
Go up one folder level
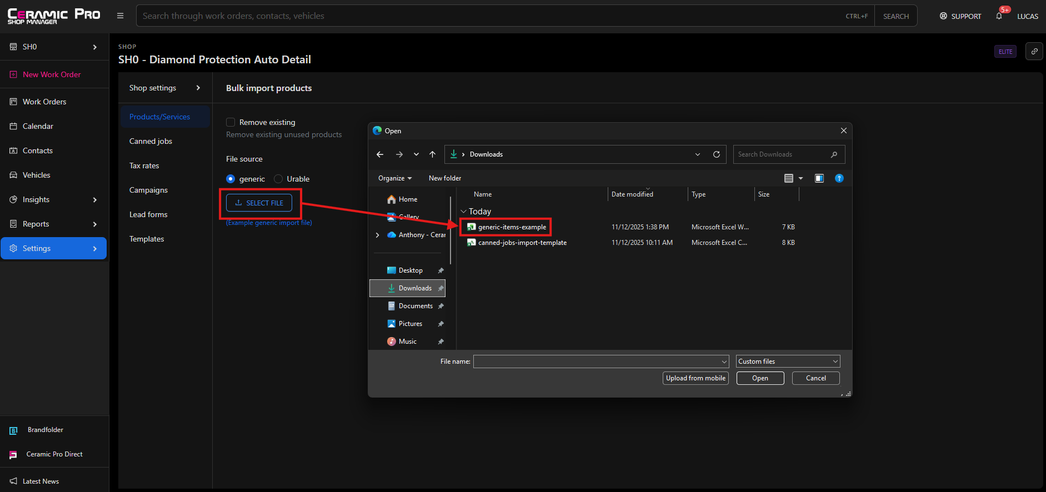point(432,154)
